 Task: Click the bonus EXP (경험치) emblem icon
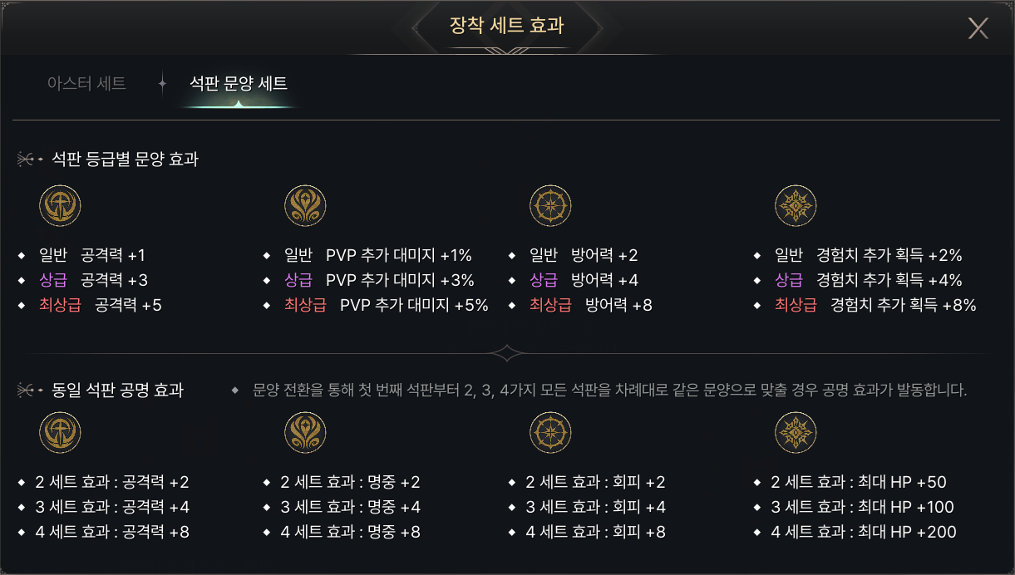(x=796, y=206)
